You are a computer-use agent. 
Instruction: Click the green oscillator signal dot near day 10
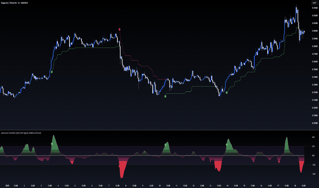165,145
